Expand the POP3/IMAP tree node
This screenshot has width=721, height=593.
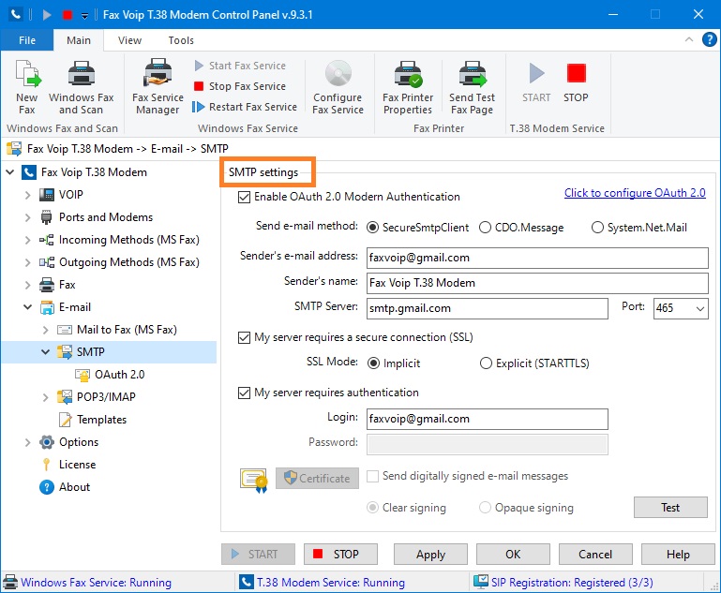[x=46, y=397]
